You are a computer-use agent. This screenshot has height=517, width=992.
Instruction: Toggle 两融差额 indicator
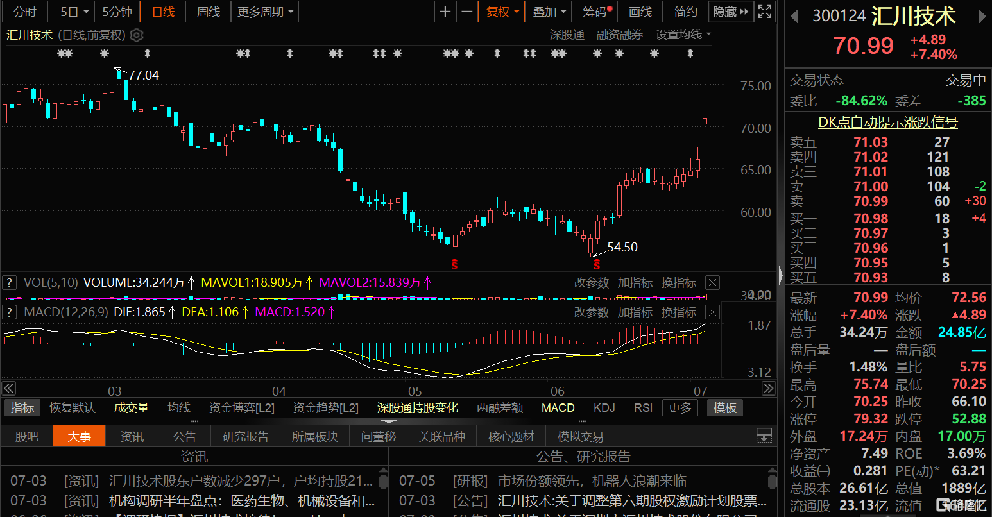click(x=500, y=407)
